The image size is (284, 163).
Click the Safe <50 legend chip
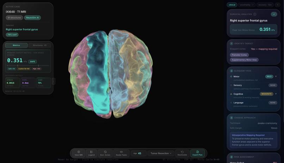tap(12, 69)
